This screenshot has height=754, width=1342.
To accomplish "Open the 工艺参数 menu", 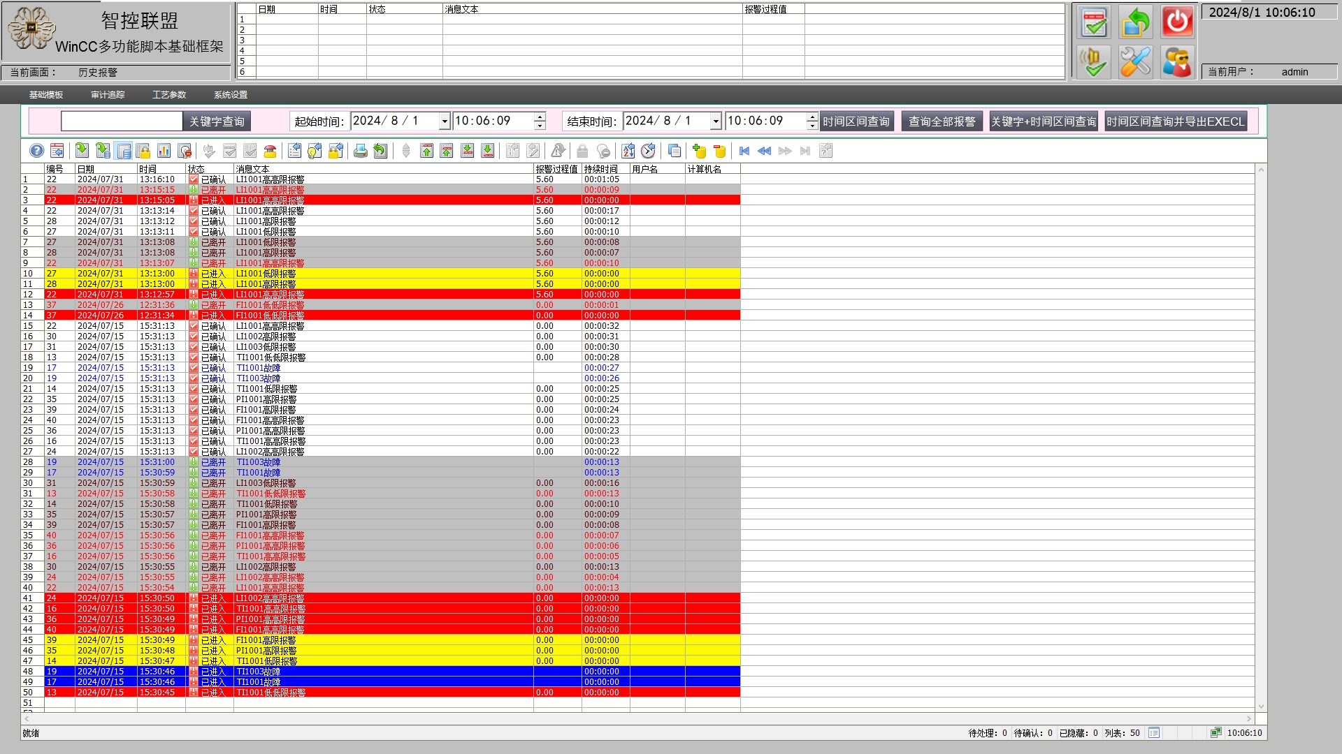I will (x=169, y=95).
